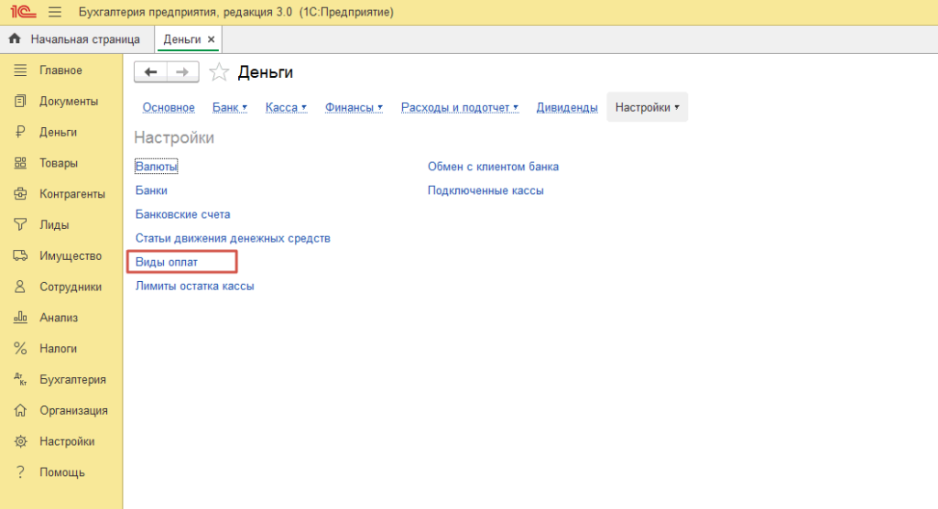Go to Основное subsection link
This screenshot has height=509, width=938.
click(169, 108)
